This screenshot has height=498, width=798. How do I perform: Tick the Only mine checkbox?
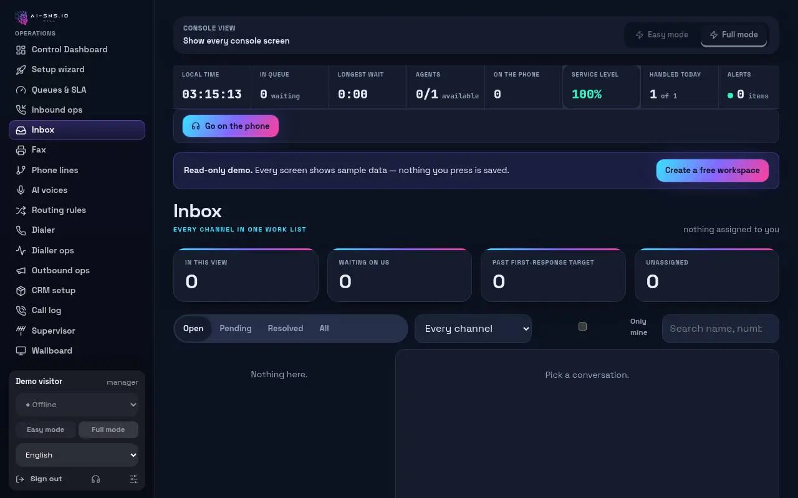point(582,326)
